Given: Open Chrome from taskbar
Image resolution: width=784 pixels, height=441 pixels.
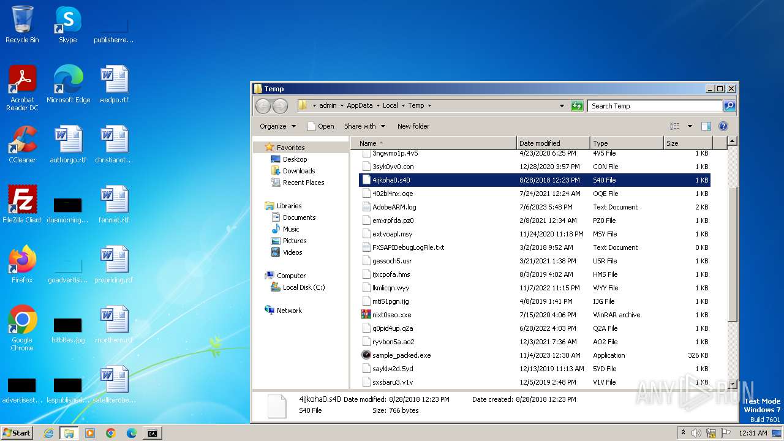Looking at the screenshot, I should (111, 433).
